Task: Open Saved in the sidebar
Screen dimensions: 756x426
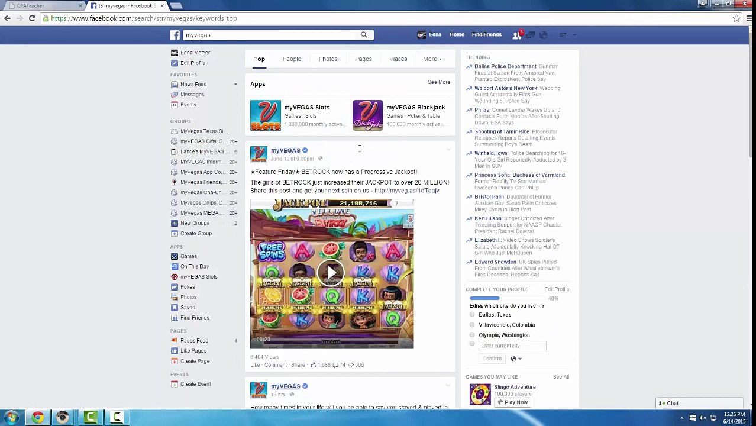Action: [x=188, y=308]
